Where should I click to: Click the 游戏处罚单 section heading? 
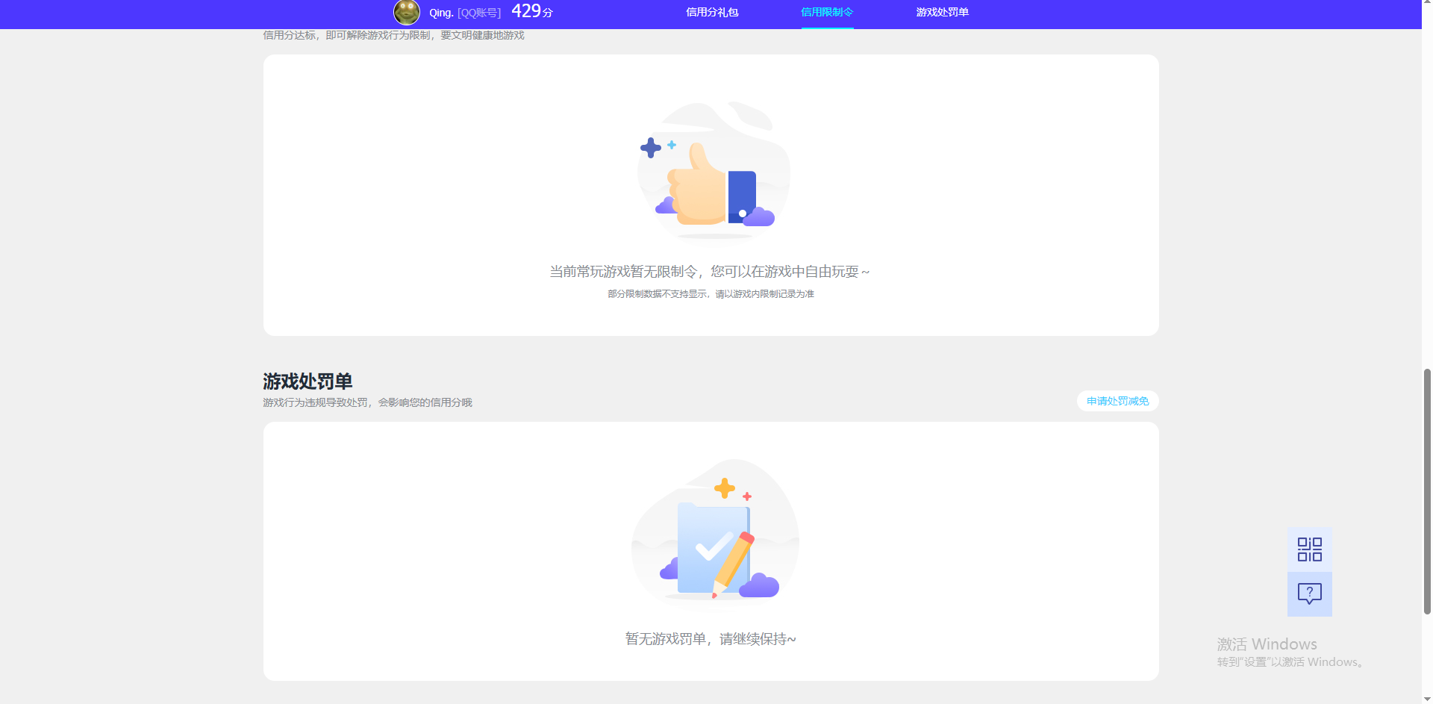307,381
